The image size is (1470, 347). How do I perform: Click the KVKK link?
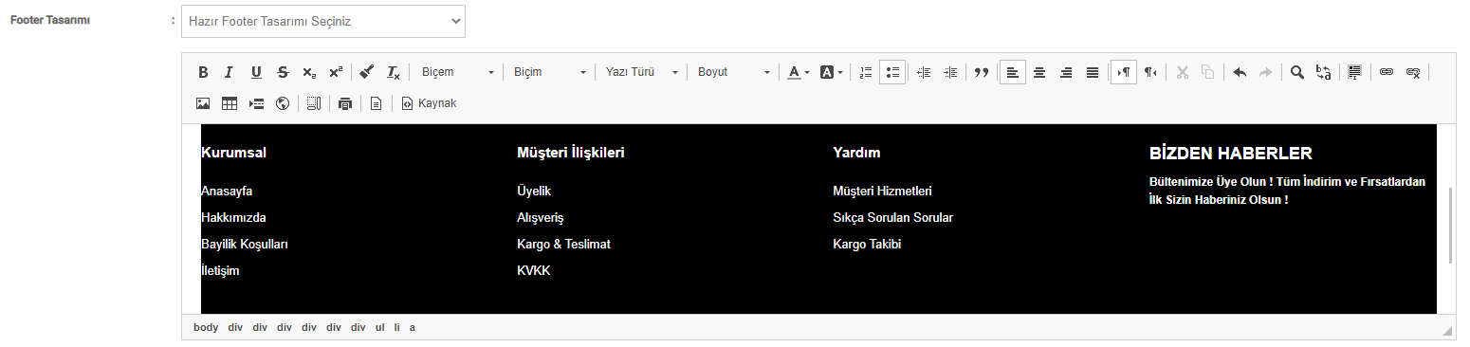534,270
